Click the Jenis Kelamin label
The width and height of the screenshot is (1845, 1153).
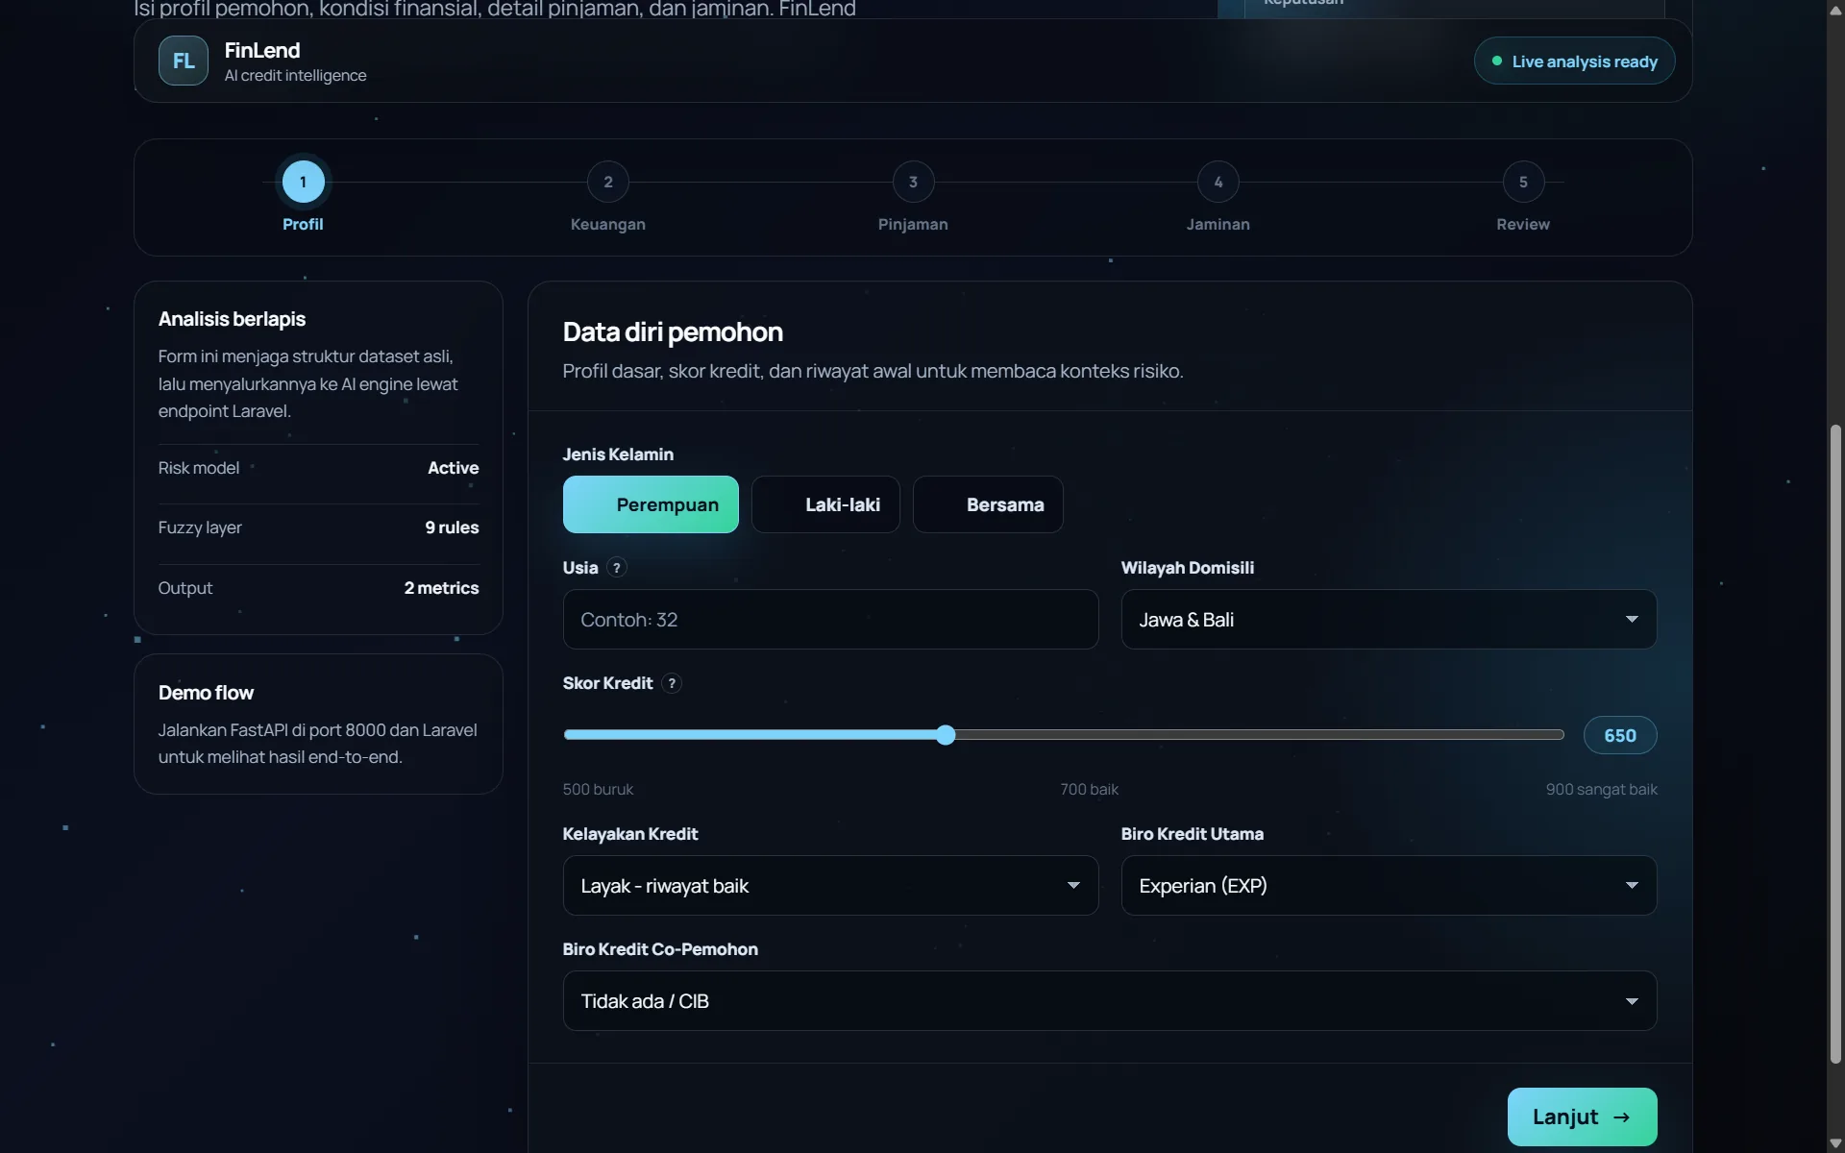click(x=618, y=454)
